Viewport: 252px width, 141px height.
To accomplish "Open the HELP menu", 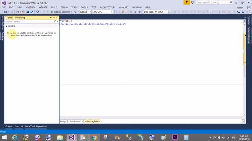I will [148, 7].
